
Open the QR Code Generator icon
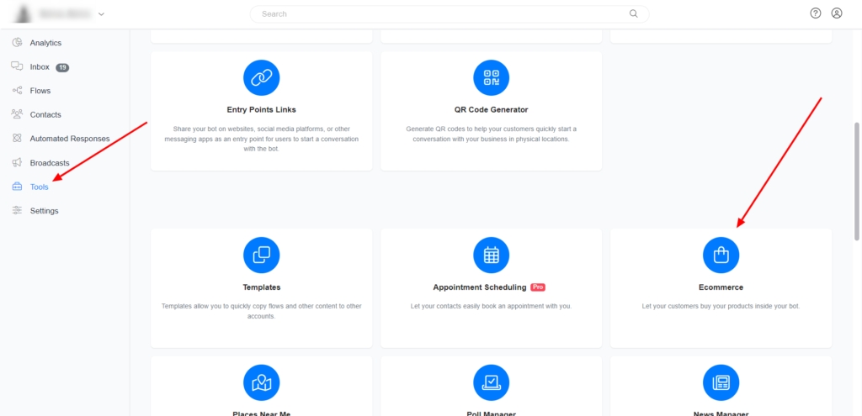[491, 77]
